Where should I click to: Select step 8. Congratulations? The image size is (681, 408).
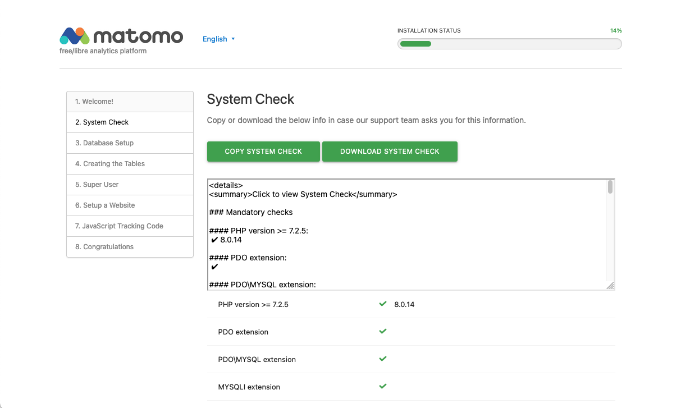(x=130, y=247)
